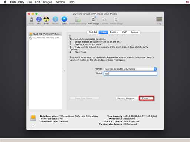
Task: Open the Disk Utility menu
Action: click(17, 2)
